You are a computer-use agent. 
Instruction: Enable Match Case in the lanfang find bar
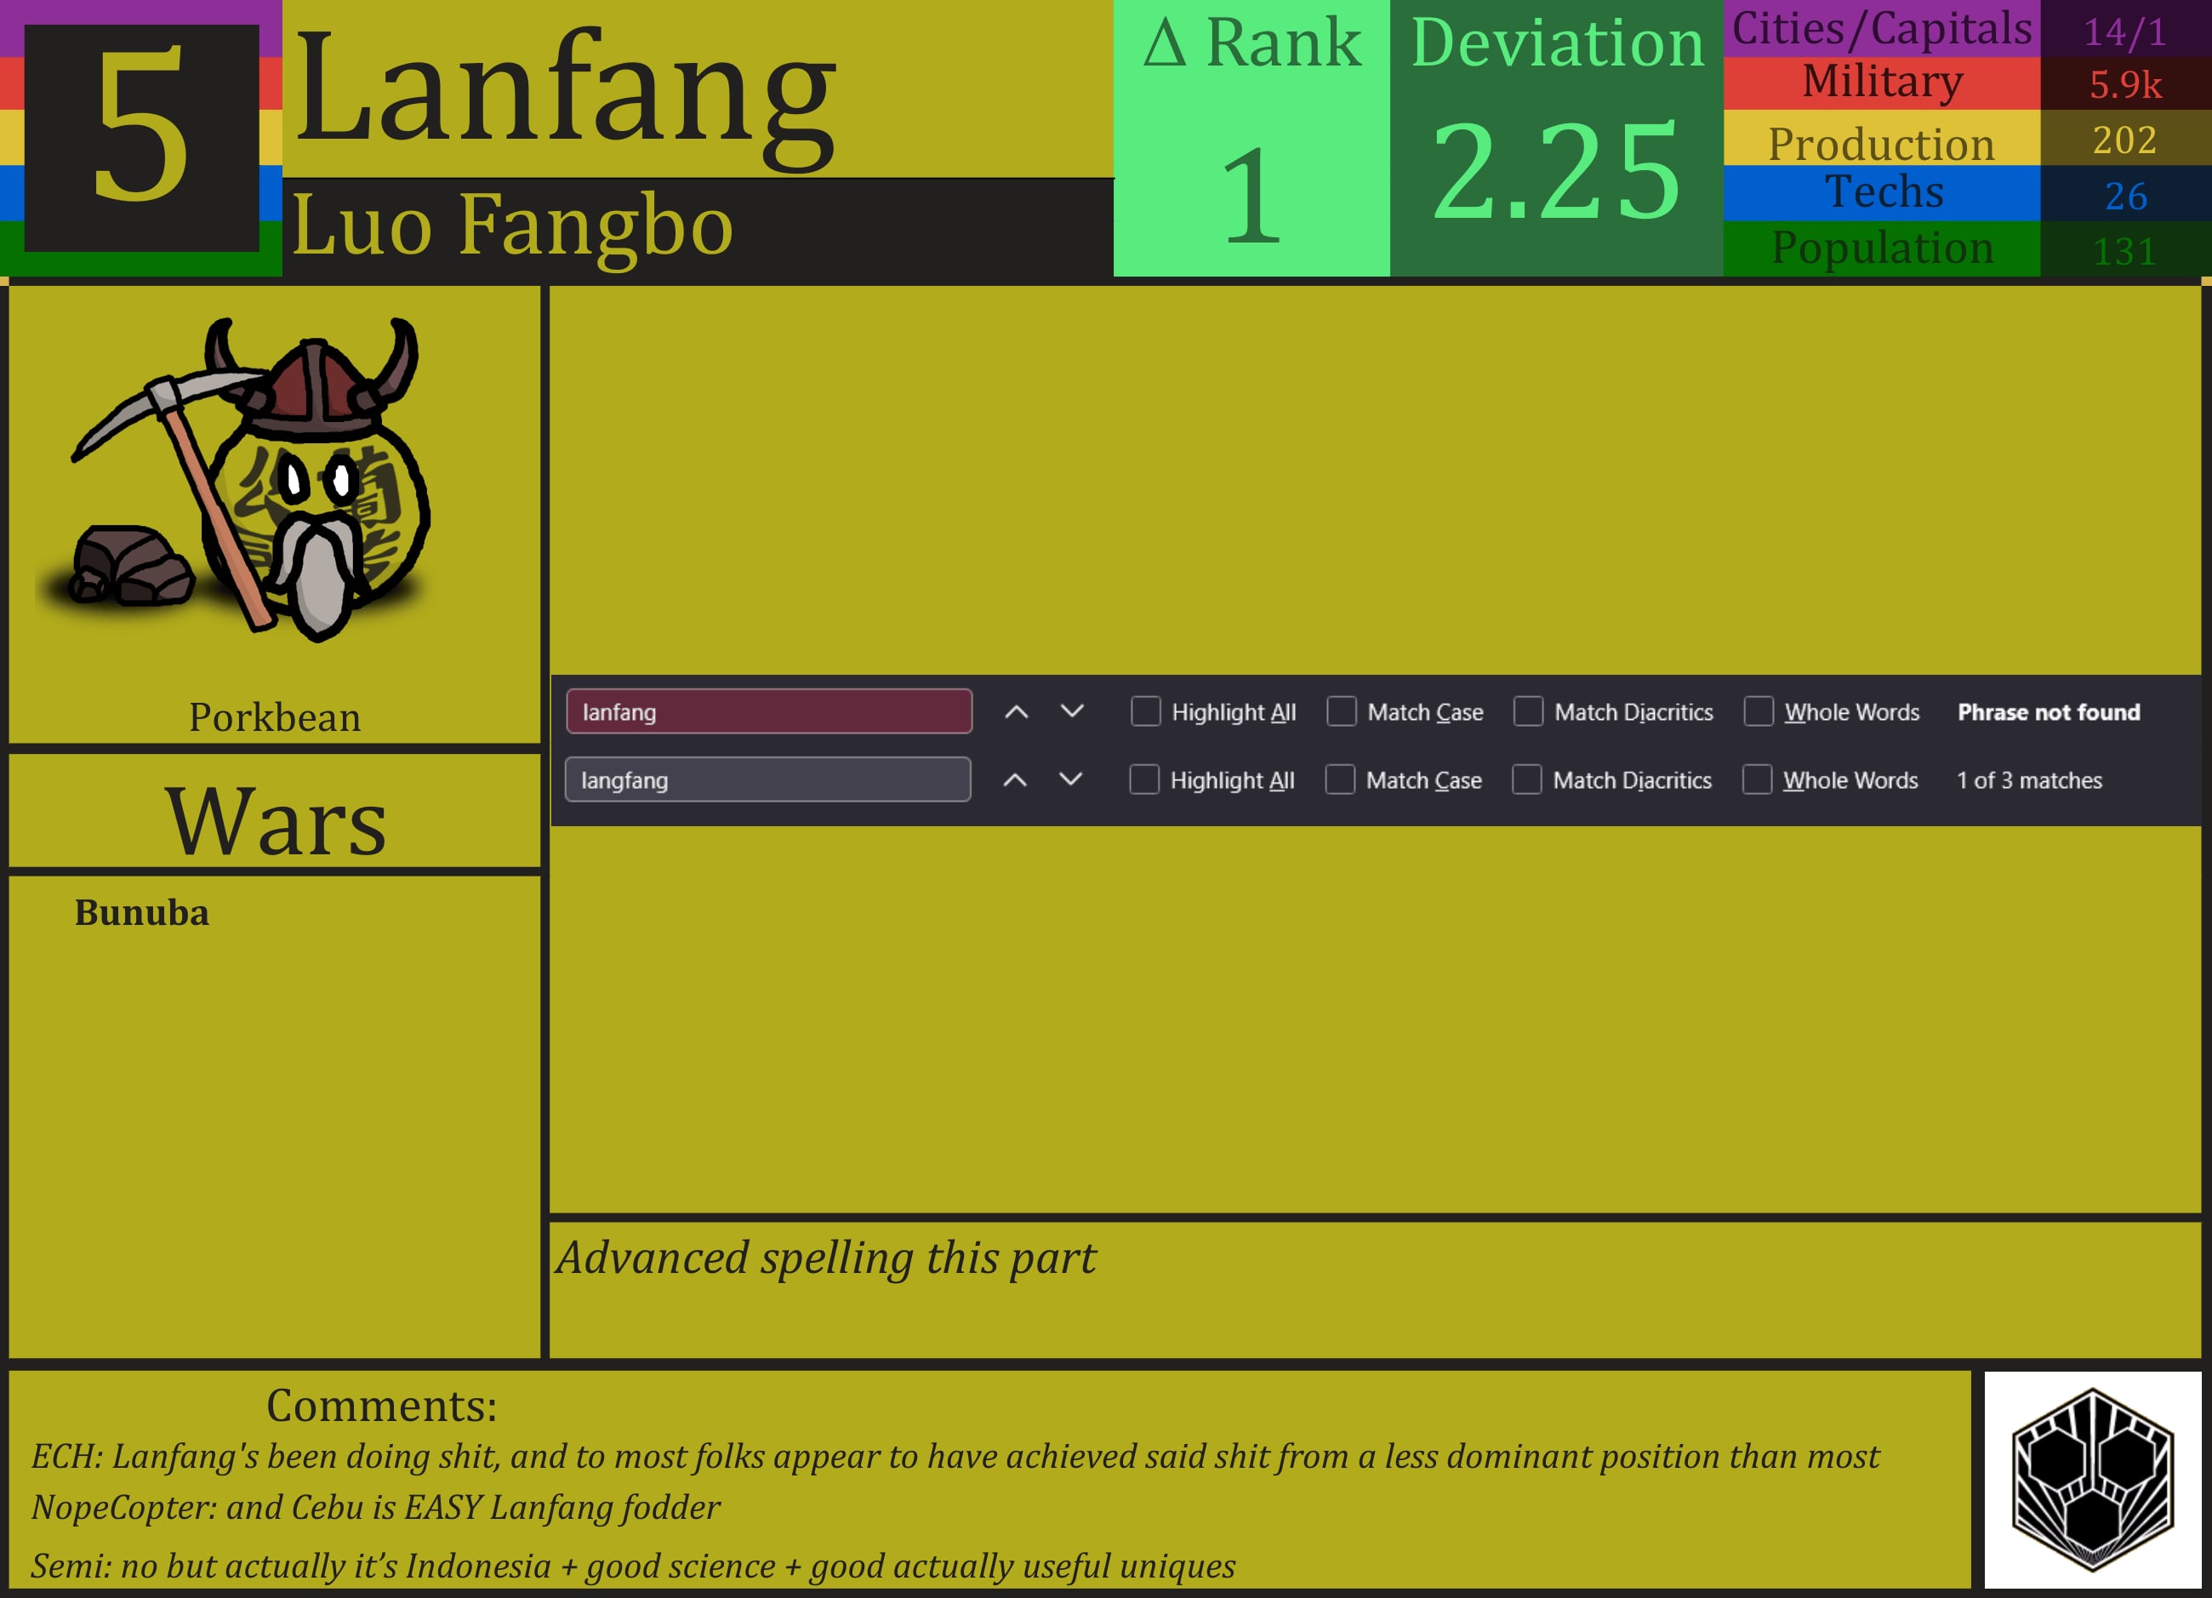click(x=1341, y=712)
